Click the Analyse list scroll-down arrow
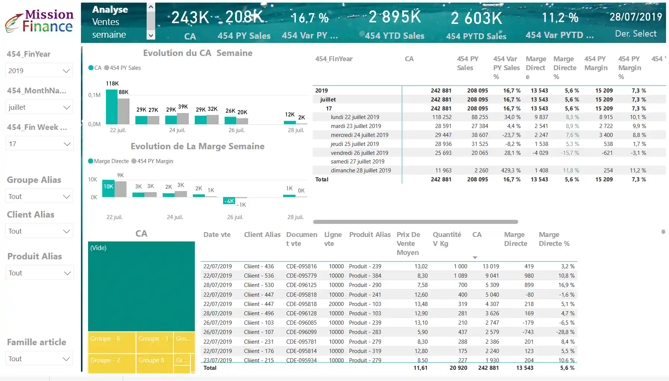Viewport: 669px width, 381px height. (151, 35)
